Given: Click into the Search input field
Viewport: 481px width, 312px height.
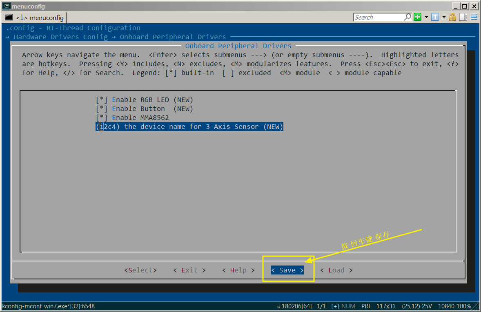Looking at the screenshot, I should (378, 17).
